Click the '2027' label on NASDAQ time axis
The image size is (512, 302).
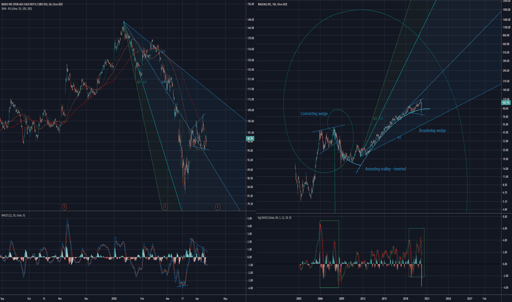470,298
